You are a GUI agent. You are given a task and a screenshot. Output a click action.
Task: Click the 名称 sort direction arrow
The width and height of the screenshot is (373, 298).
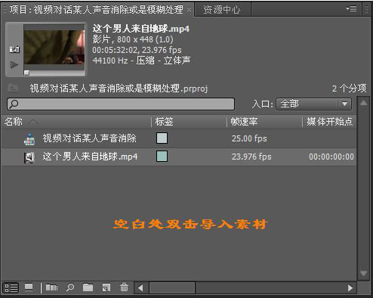33,122
